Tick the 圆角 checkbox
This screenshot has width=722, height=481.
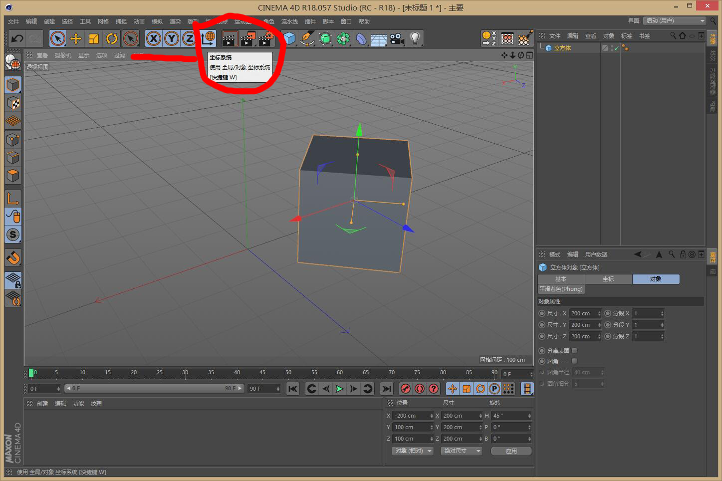point(574,361)
